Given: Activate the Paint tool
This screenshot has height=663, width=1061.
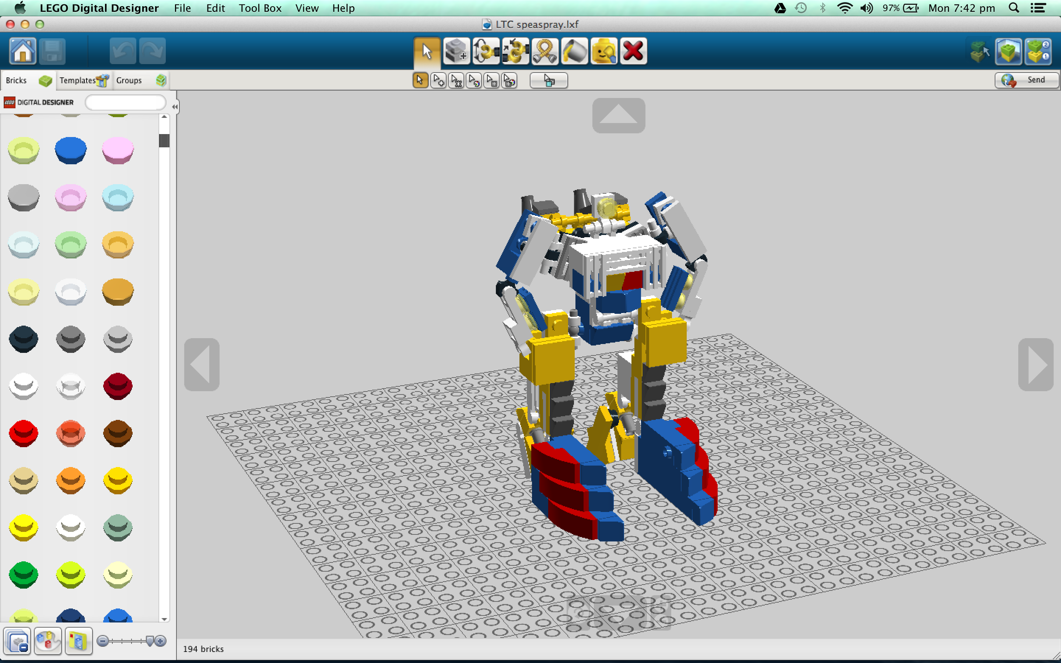Looking at the screenshot, I should pyautogui.click(x=574, y=50).
